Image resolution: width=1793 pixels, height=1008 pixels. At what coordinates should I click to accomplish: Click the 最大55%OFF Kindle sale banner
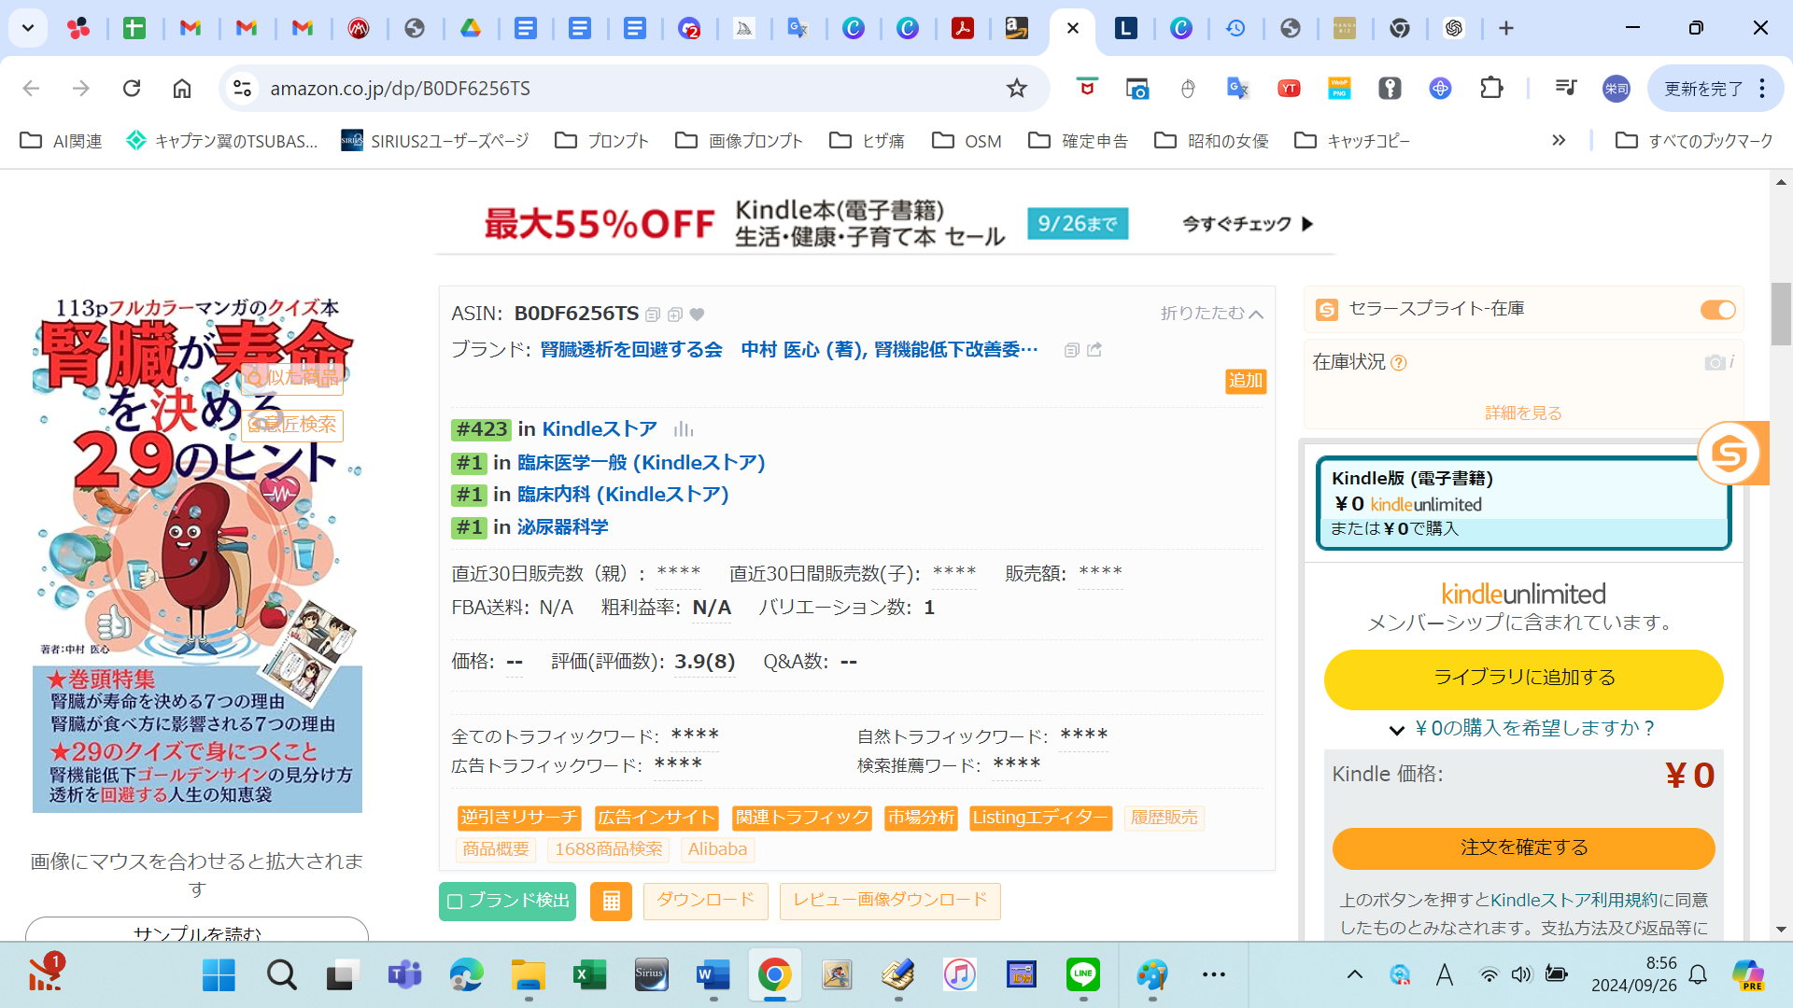coord(886,222)
